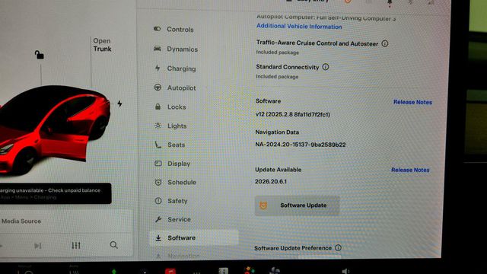
Task: Select the Safety section
Action: click(171, 201)
